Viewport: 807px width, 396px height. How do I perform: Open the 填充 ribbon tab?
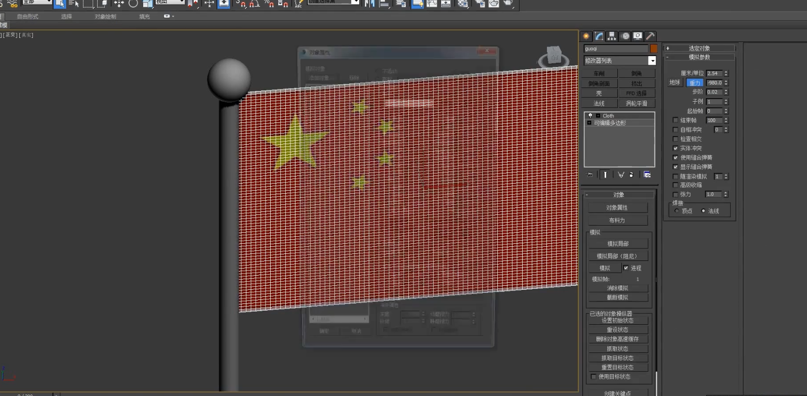(144, 17)
